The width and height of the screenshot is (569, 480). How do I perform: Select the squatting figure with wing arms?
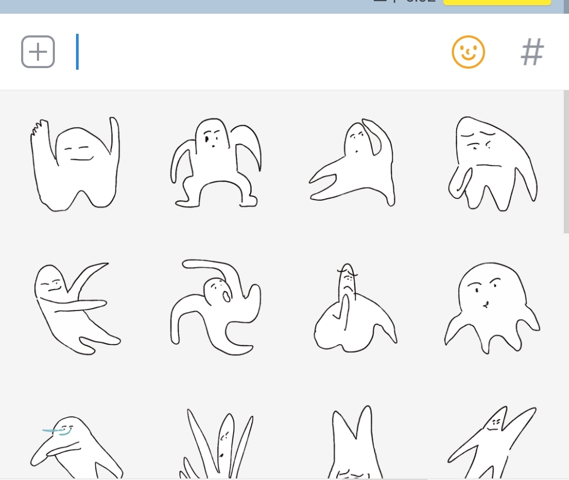(x=215, y=163)
